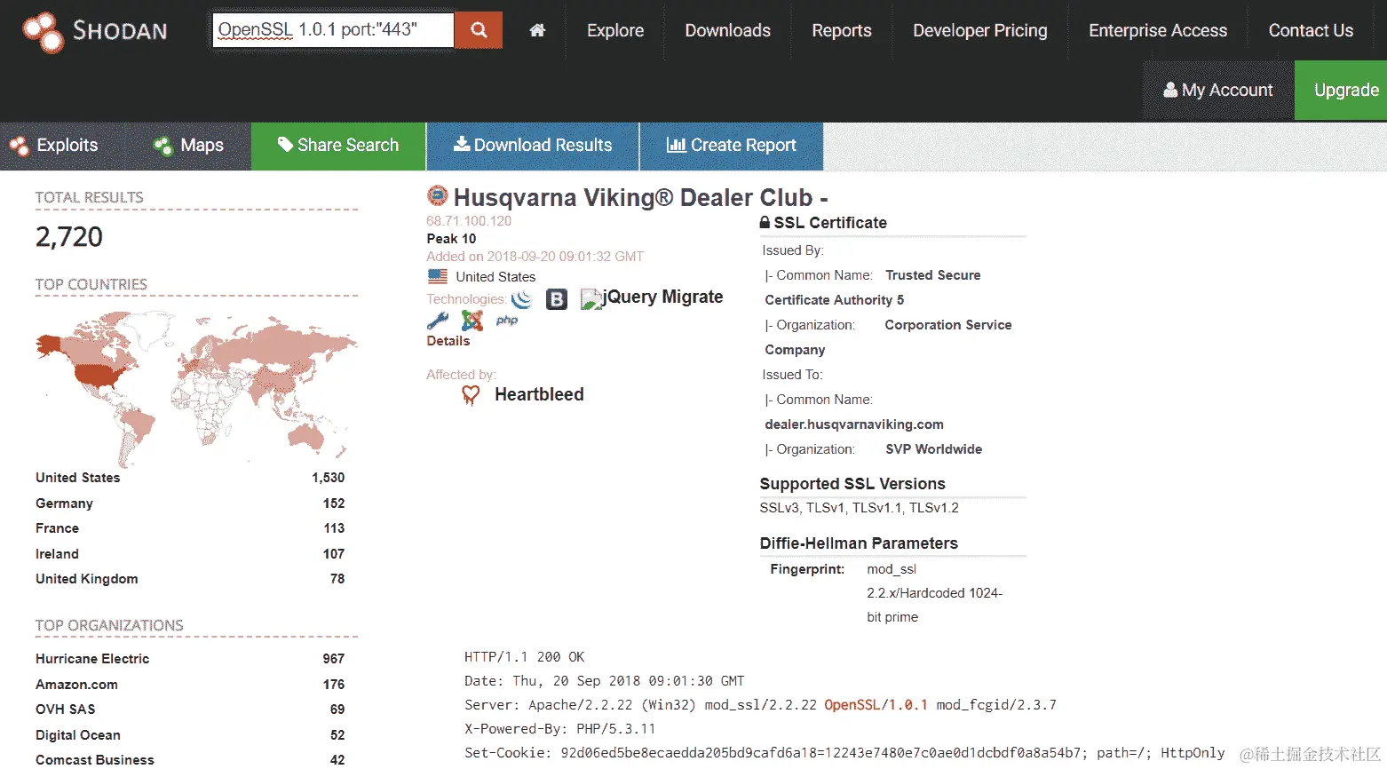Click the Shodan logo
This screenshot has width=1387, height=769.
tap(94, 31)
